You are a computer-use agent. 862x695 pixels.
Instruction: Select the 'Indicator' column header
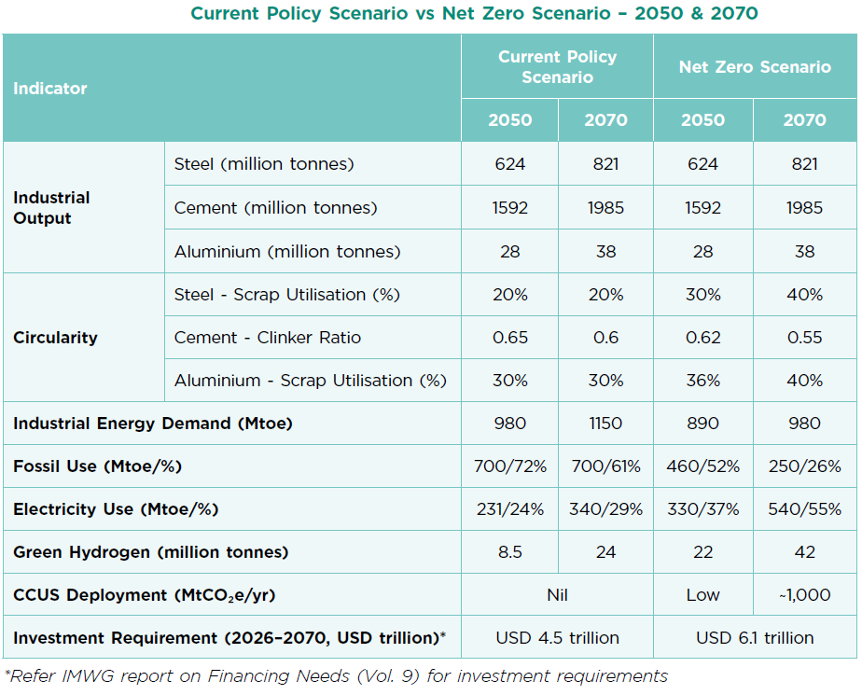[x=50, y=89]
